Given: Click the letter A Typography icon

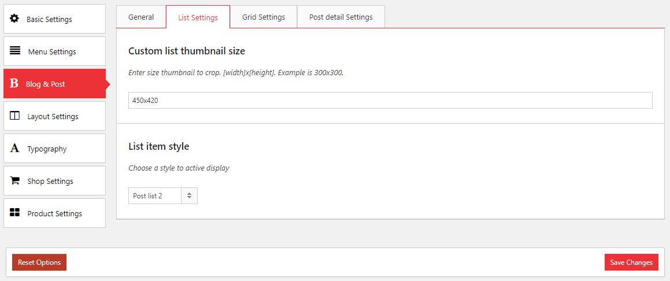Looking at the screenshot, I should (14, 149).
